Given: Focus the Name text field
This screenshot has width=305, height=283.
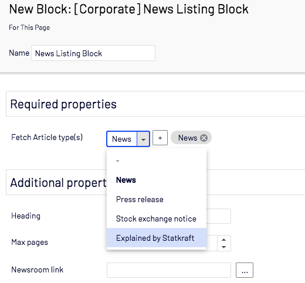Looking at the screenshot, I should [93, 53].
